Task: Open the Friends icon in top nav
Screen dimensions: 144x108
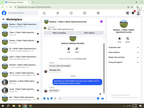Action: coord(58,13)
